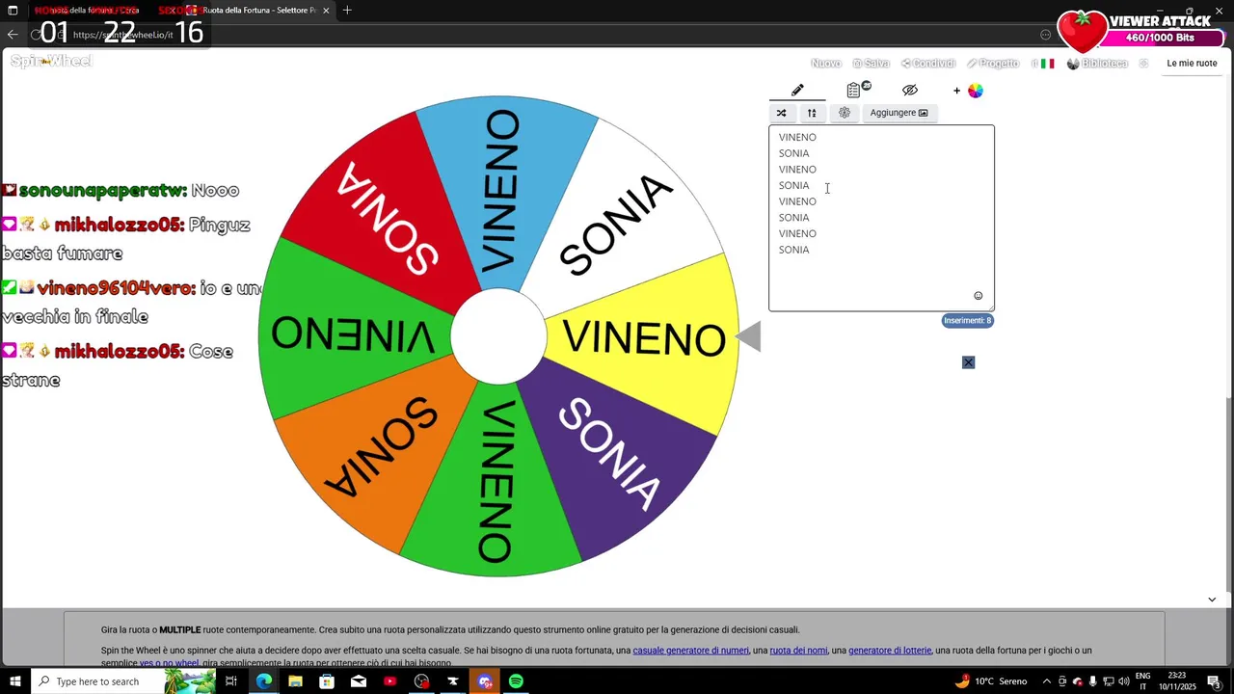
Task: Click the Inserimenti: 8 badge
Action: tap(967, 320)
